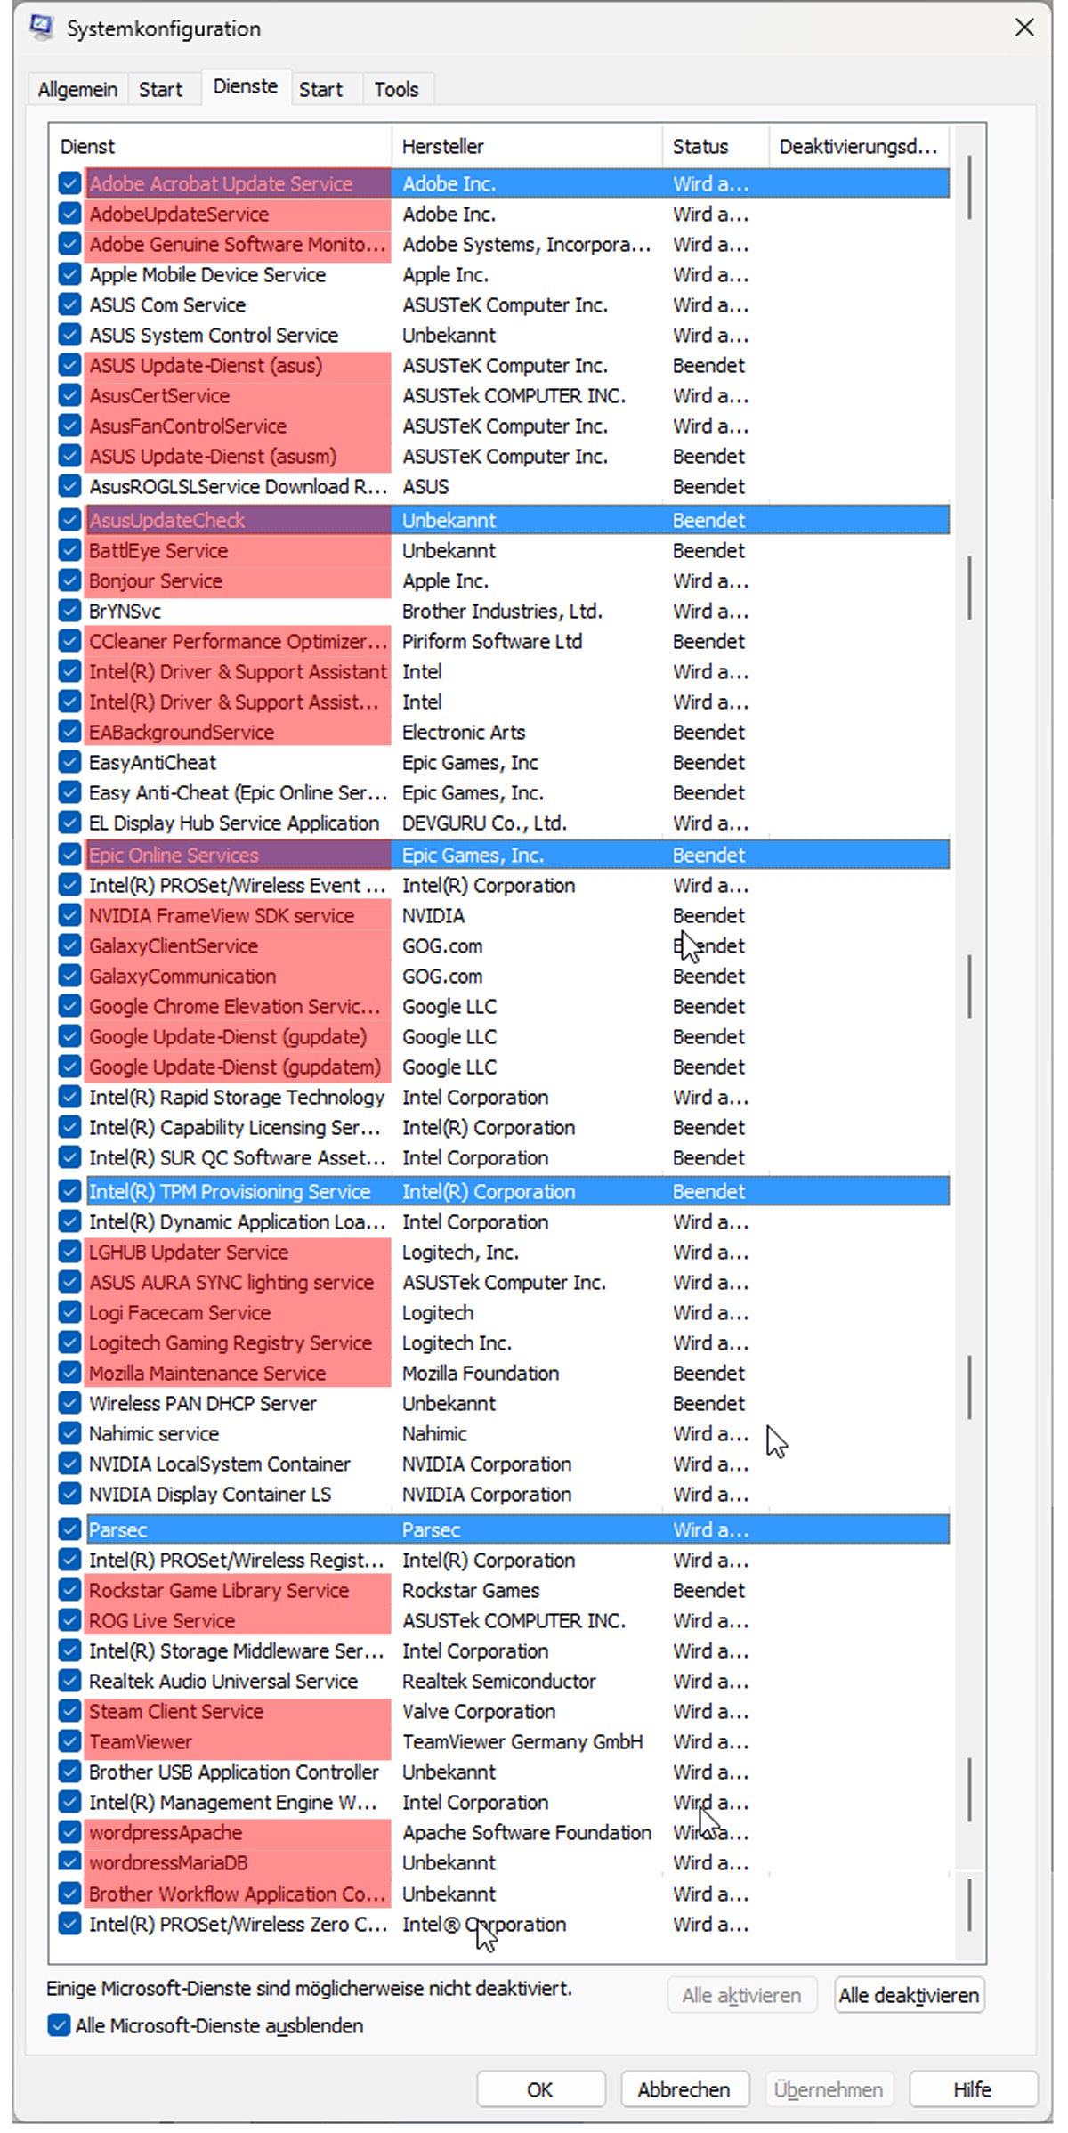Uncheck the AdobeUpdateService checkbox

69,214
